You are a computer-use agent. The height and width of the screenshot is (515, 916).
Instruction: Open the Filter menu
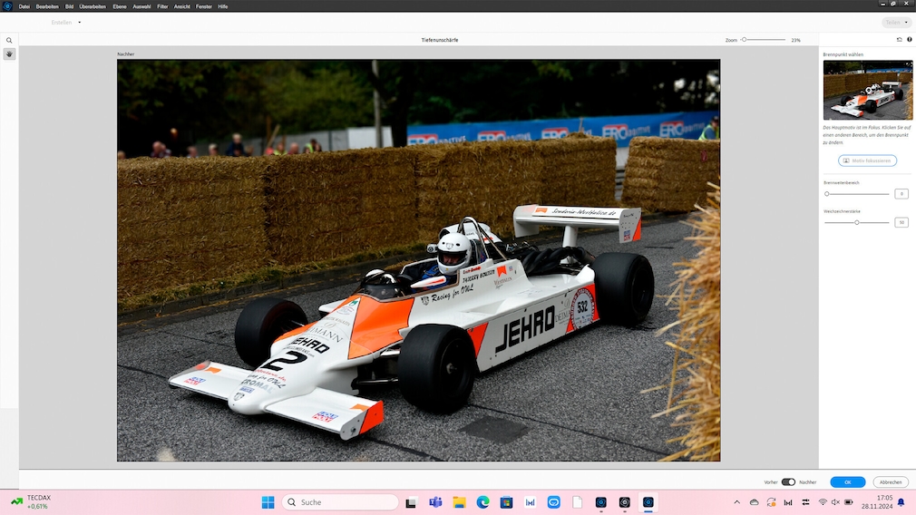click(x=162, y=6)
